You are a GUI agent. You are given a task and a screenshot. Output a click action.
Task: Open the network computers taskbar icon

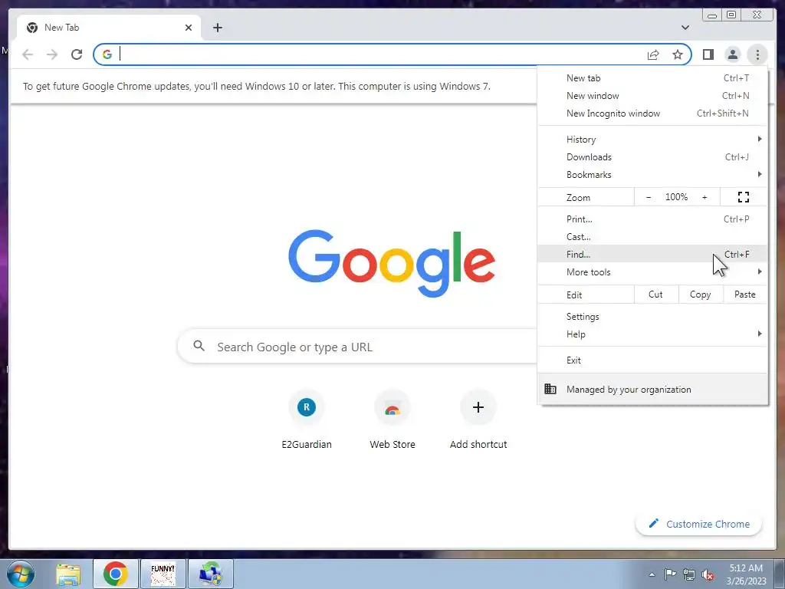click(211, 574)
